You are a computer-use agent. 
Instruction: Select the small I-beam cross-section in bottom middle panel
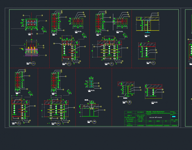pyautogui.click(x=91, y=84)
